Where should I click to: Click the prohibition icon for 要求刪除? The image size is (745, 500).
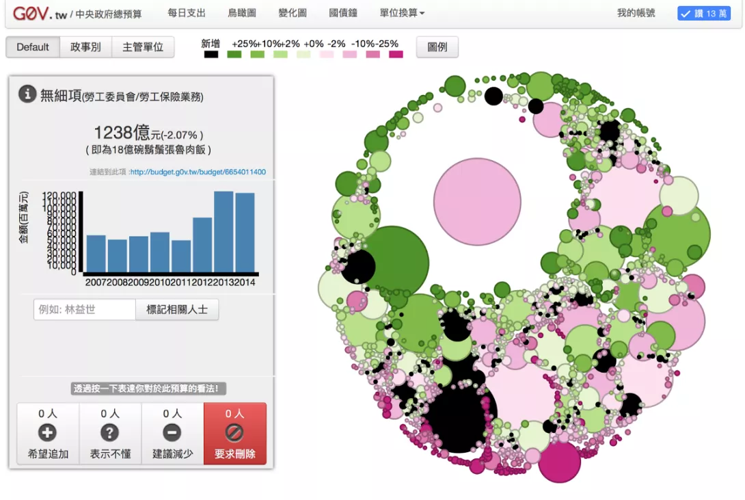234,432
